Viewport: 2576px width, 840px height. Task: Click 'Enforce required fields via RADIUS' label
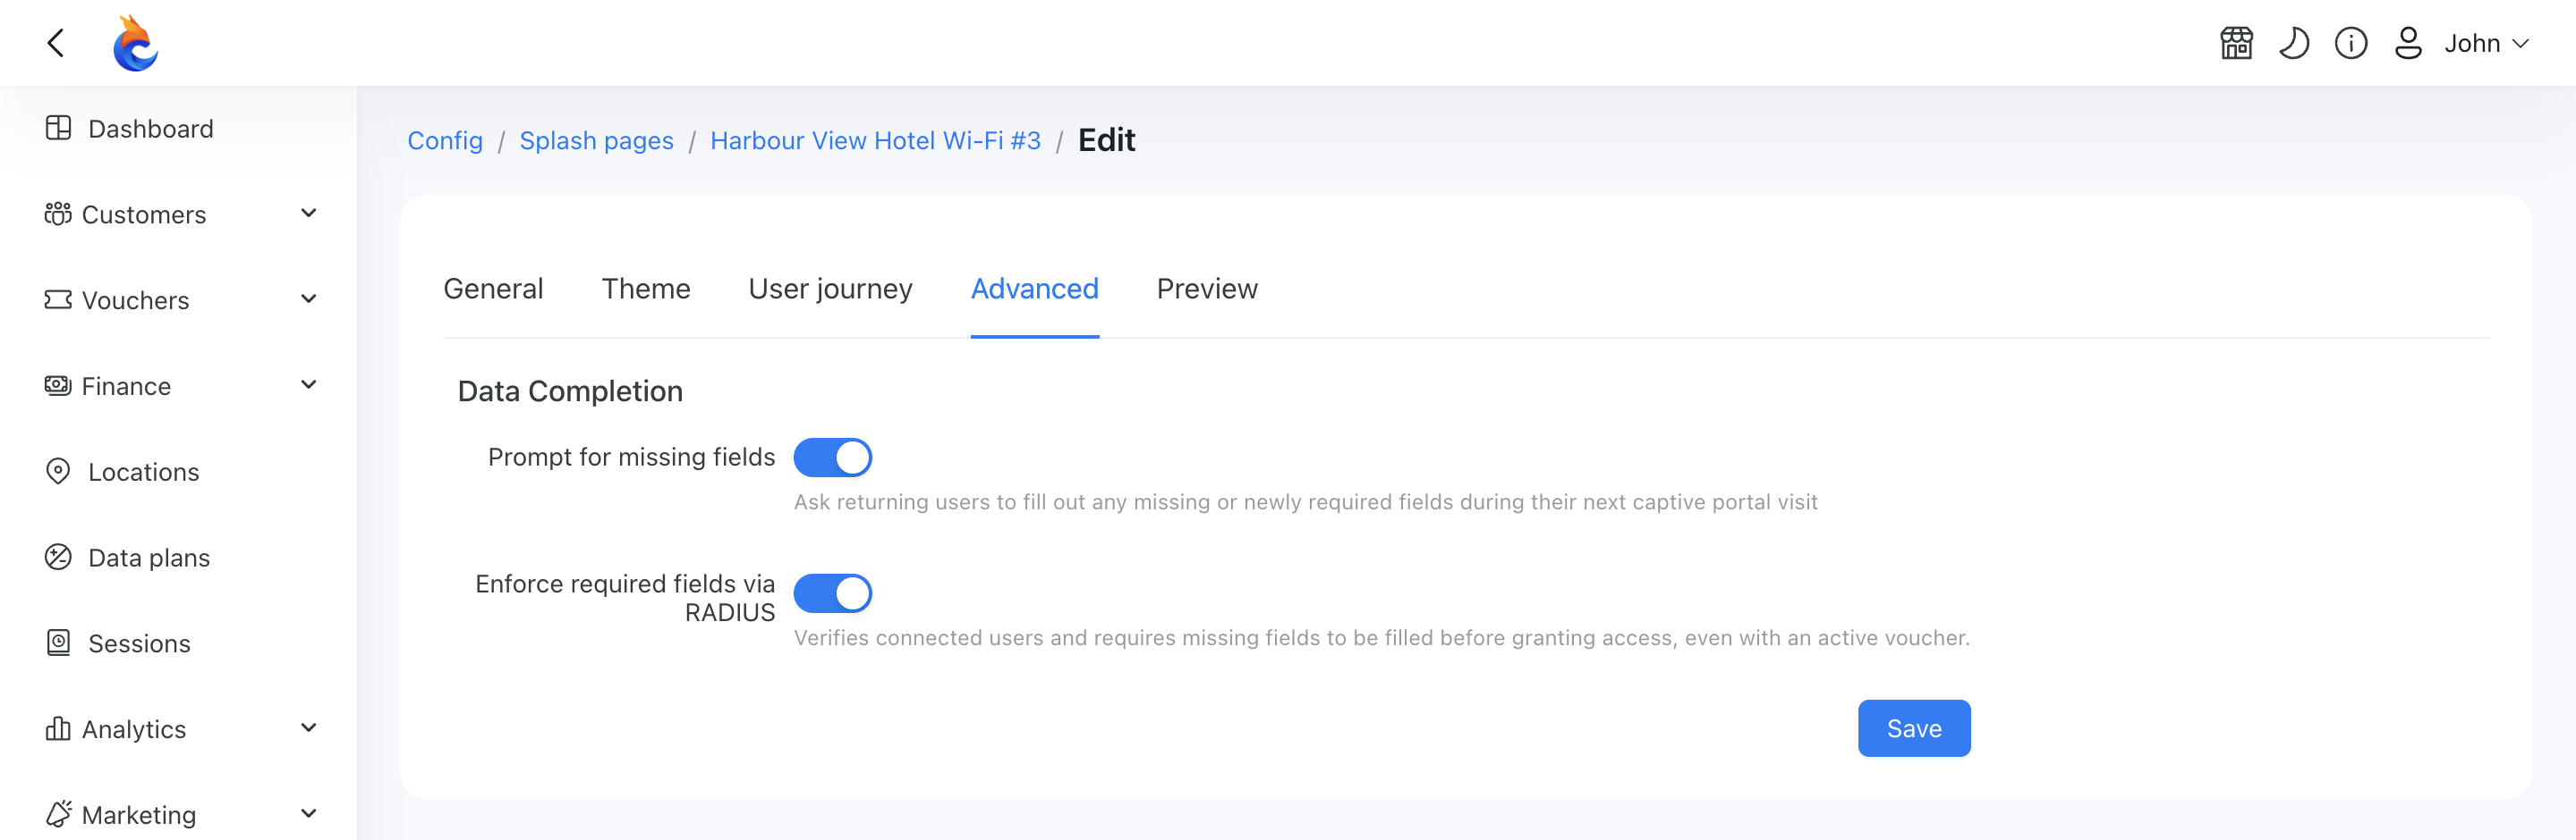pos(625,597)
